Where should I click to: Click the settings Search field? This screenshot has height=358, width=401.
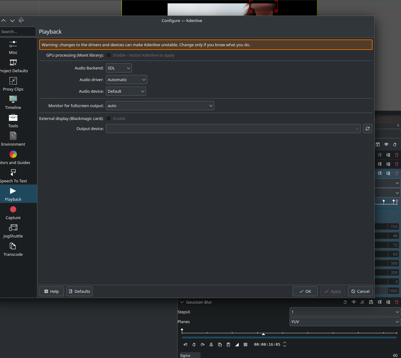(x=18, y=32)
